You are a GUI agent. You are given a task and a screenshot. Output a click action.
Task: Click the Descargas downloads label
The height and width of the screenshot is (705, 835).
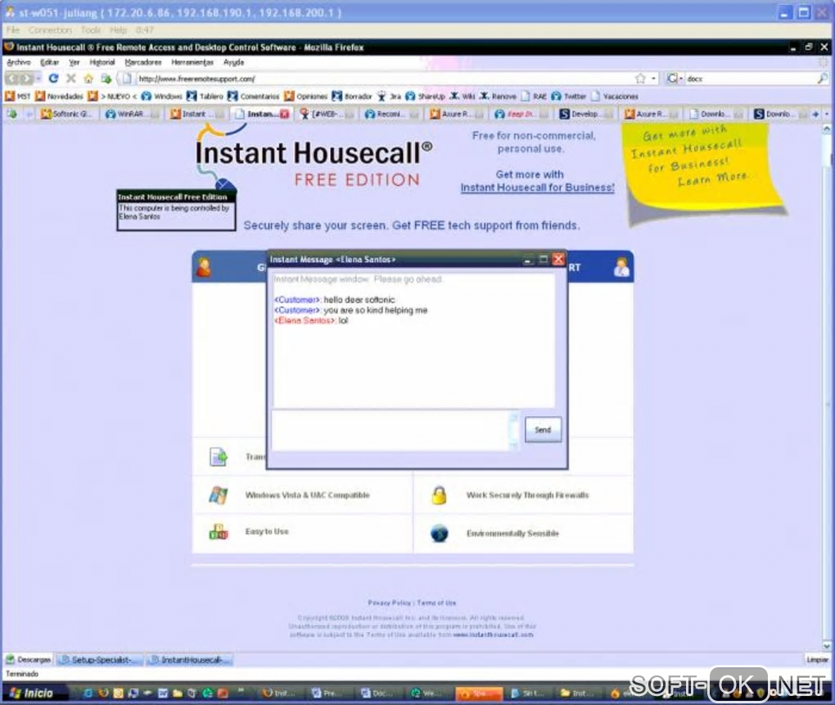pos(29,659)
